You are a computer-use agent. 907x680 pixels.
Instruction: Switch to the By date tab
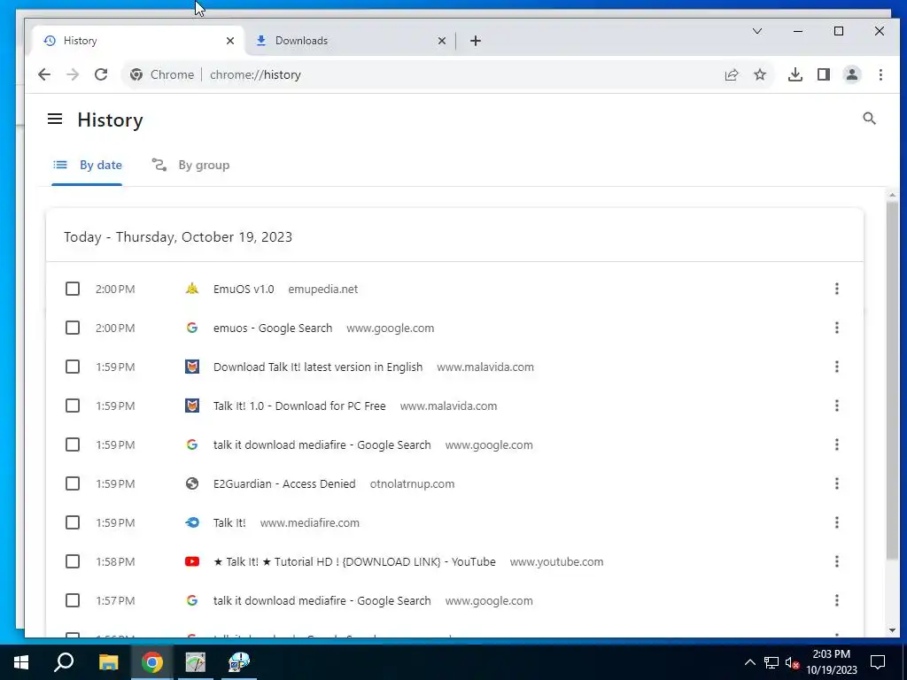pos(88,166)
